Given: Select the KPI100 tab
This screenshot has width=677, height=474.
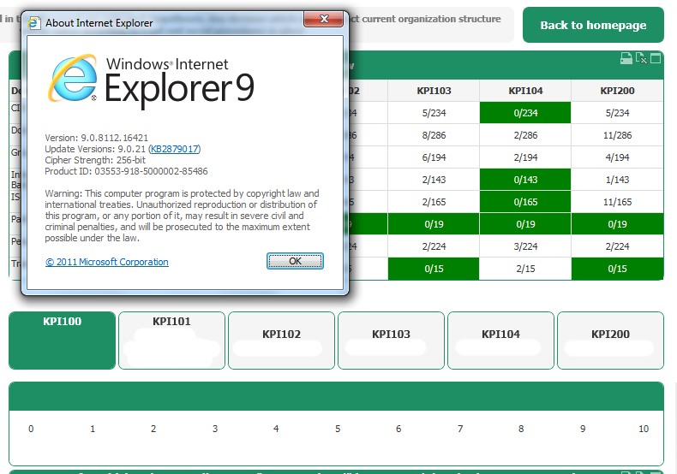Looking at the screenshot, I should [x=63, y=341].
